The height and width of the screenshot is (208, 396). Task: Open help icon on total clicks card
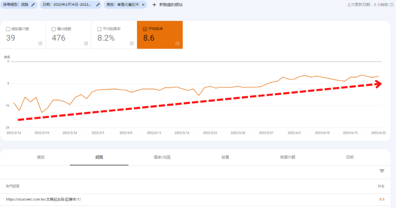pos(40,43)
